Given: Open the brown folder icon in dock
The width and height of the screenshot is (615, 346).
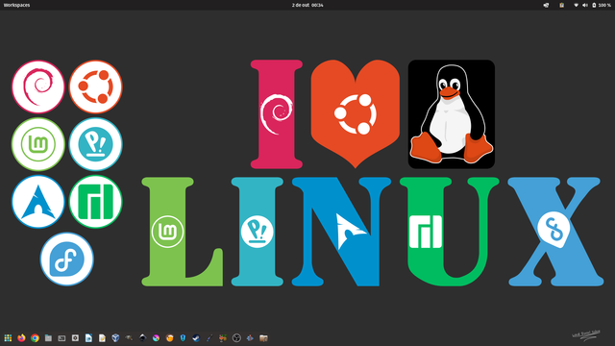Looking at the screenshot, I should (x=263, y=337).
